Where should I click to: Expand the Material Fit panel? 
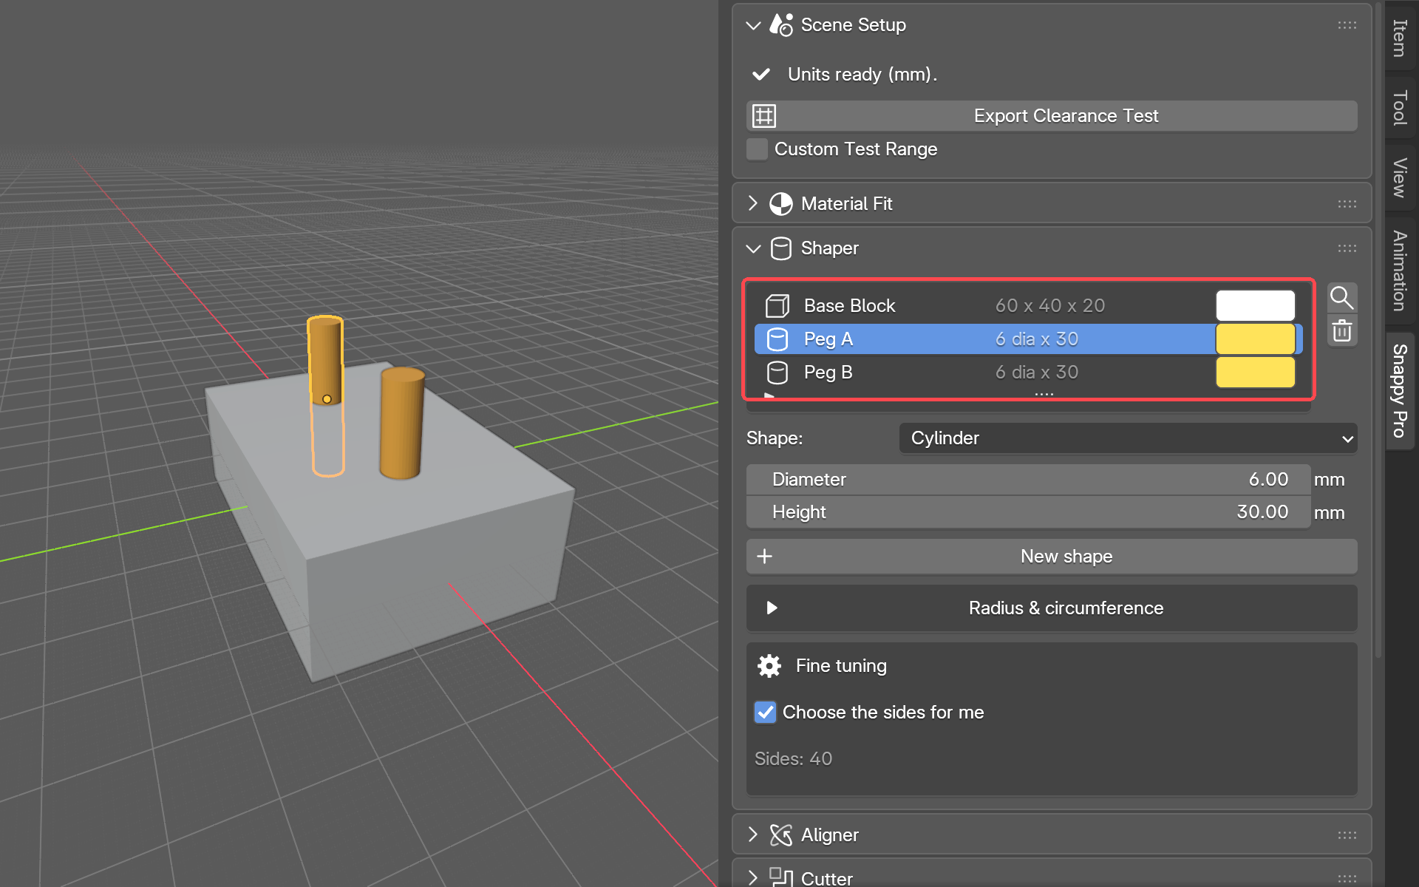pos(753,203)
